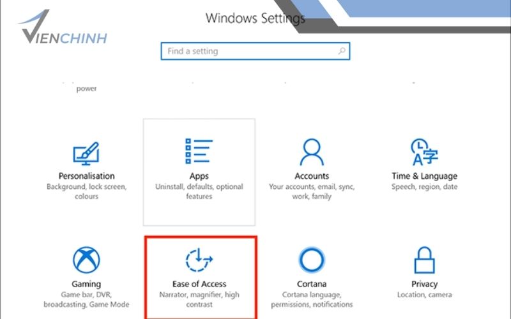Open the Apps list icon
This screenshot has width=511, height=319.
point(199,151)
